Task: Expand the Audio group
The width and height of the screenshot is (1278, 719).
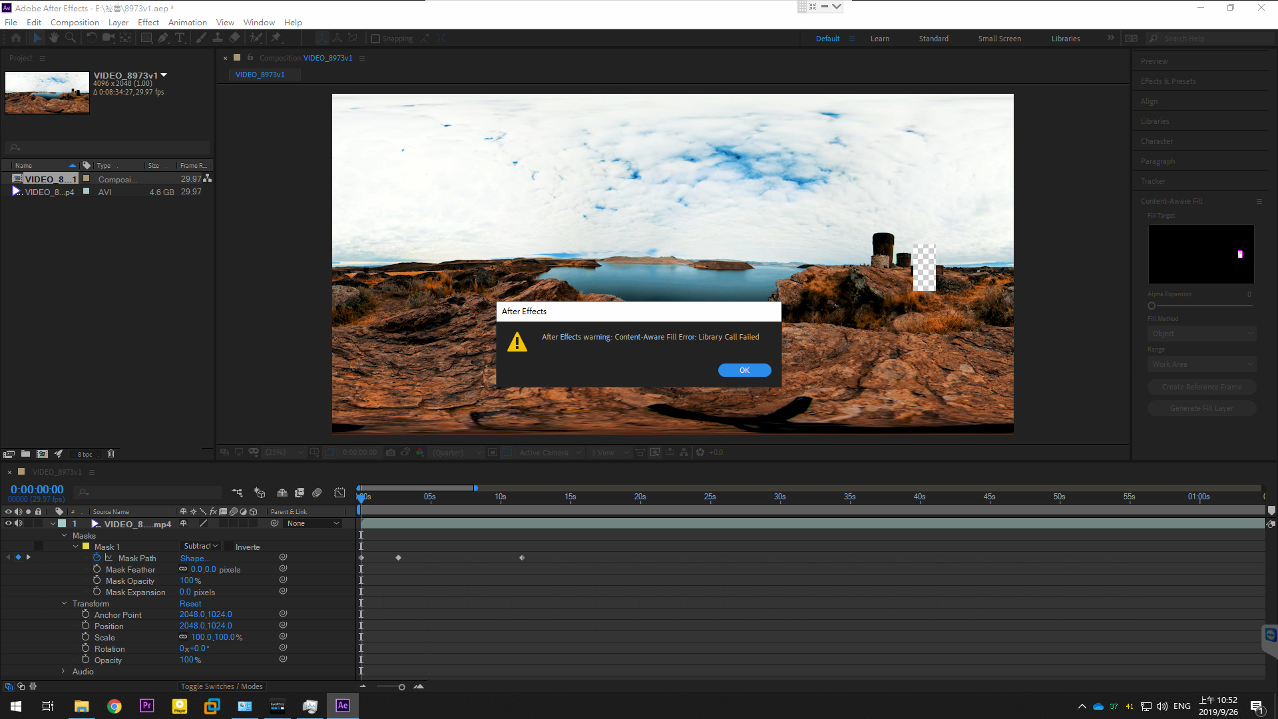Action: (64, 671)
